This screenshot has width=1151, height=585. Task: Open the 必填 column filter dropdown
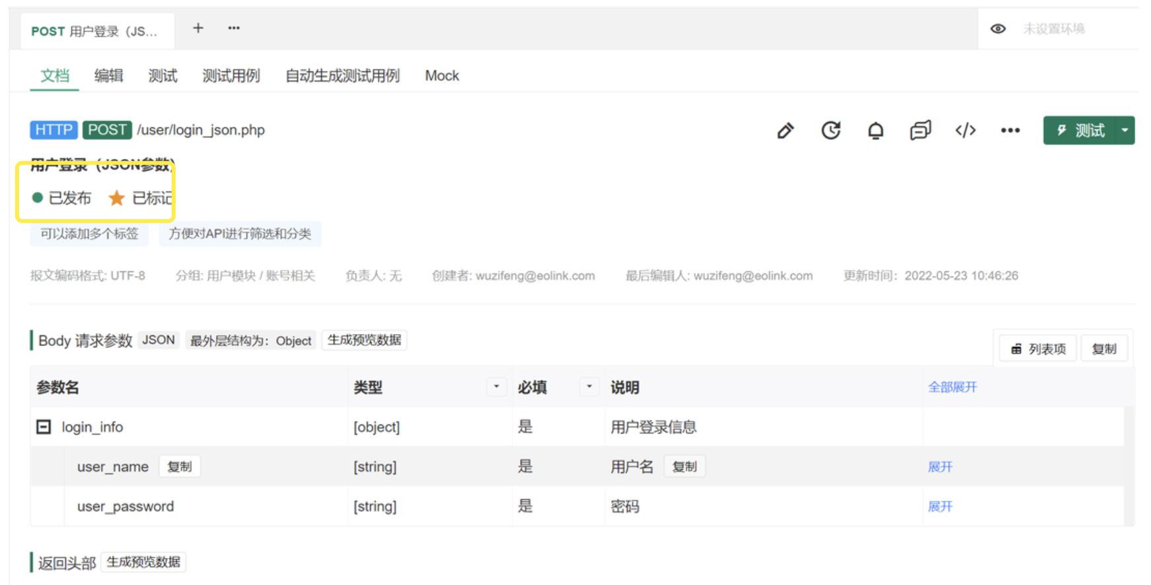click(x=589, y=387)
